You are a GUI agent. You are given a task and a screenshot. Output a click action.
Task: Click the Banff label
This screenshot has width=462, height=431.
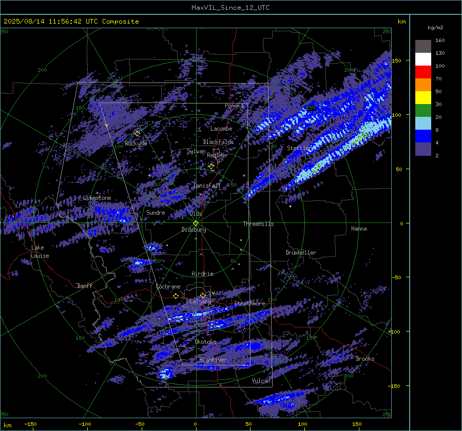coord(85,286)
